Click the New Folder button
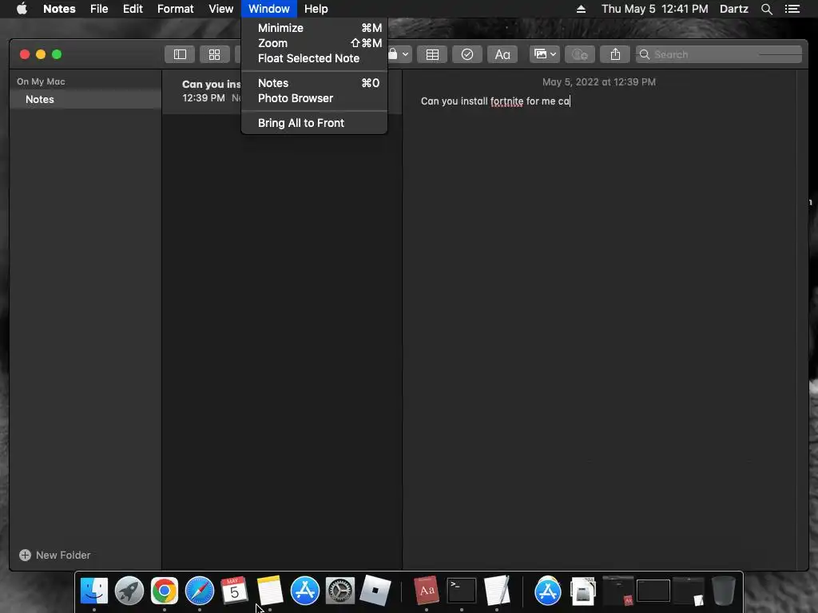This screenshot has width=818, height=613. click(55, 556)
